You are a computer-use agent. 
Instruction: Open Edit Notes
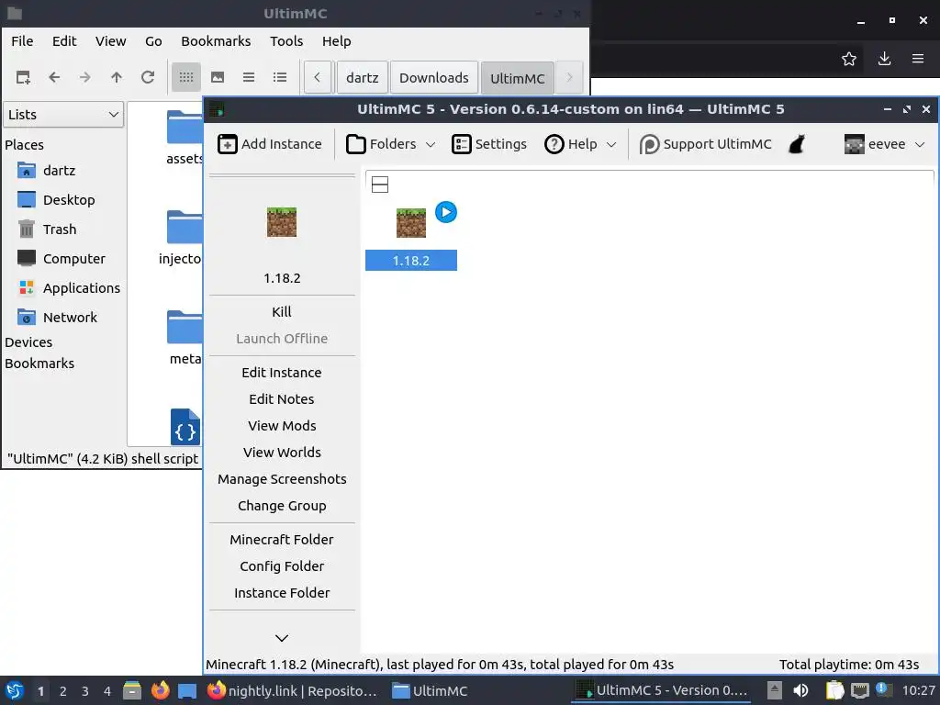282,399
